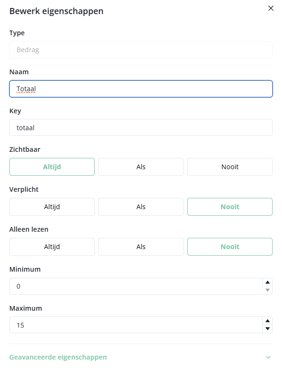This screenshot has height=368, width=282.
Task: Close the Bewerk eigenschappen panel
Action: pyautogui.click(x=271, y=8)
